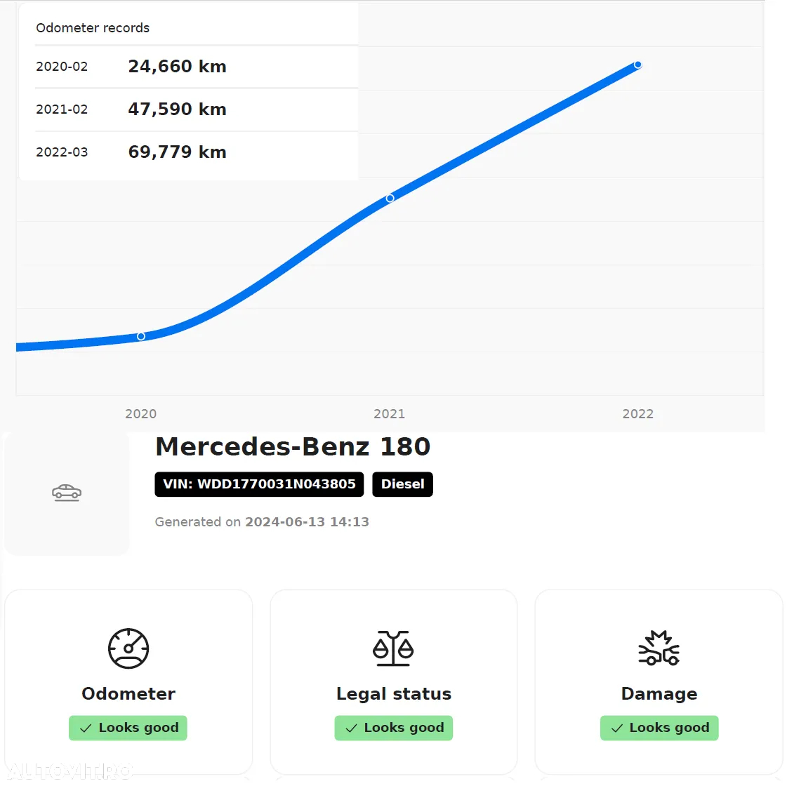The image size is (787, 786).
Task: Click the 69,779 km odometer value
Action: [177, 152]
